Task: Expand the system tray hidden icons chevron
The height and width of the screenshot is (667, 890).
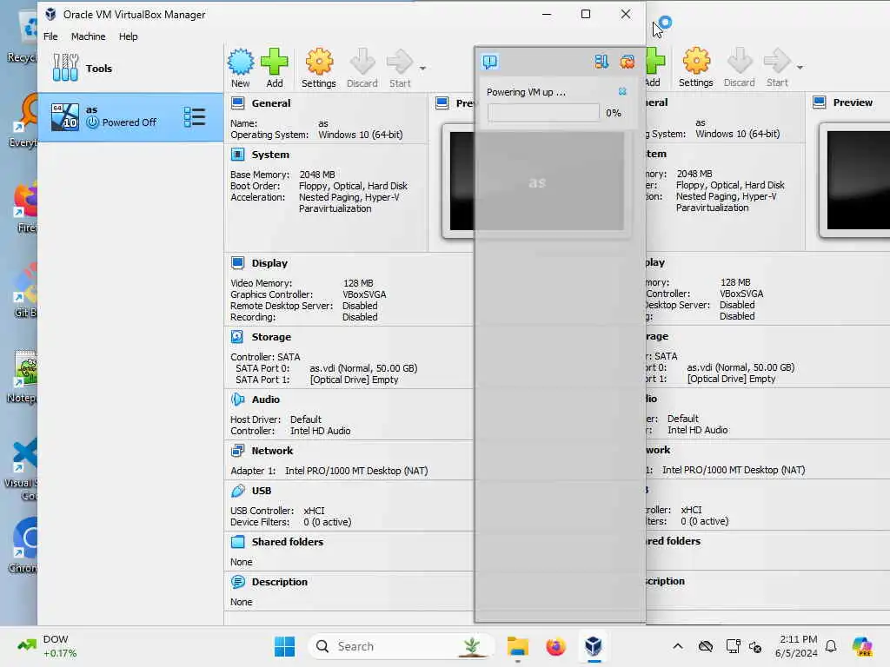Action: pos(678,646)
